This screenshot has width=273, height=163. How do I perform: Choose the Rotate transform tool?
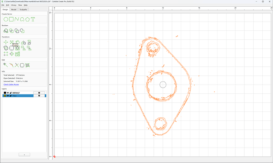click(17, 42)
